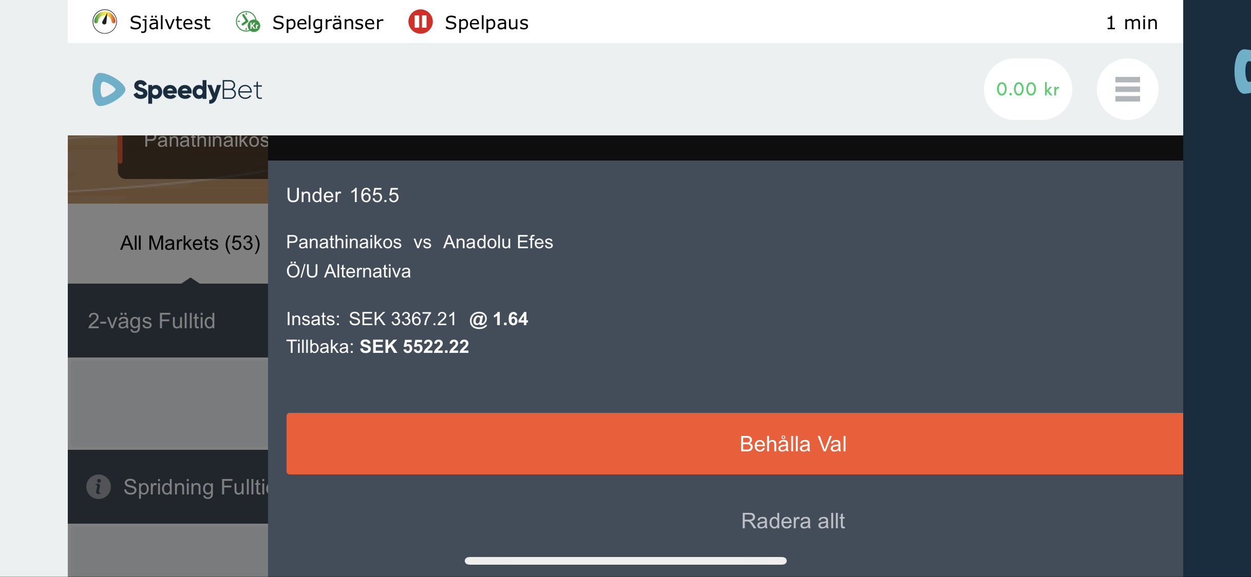Select the All Markets (53) tab
1251x577 pixels.
point(190,243)
